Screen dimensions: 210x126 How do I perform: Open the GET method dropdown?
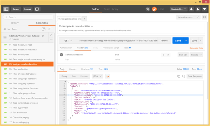tap(68, 41)
